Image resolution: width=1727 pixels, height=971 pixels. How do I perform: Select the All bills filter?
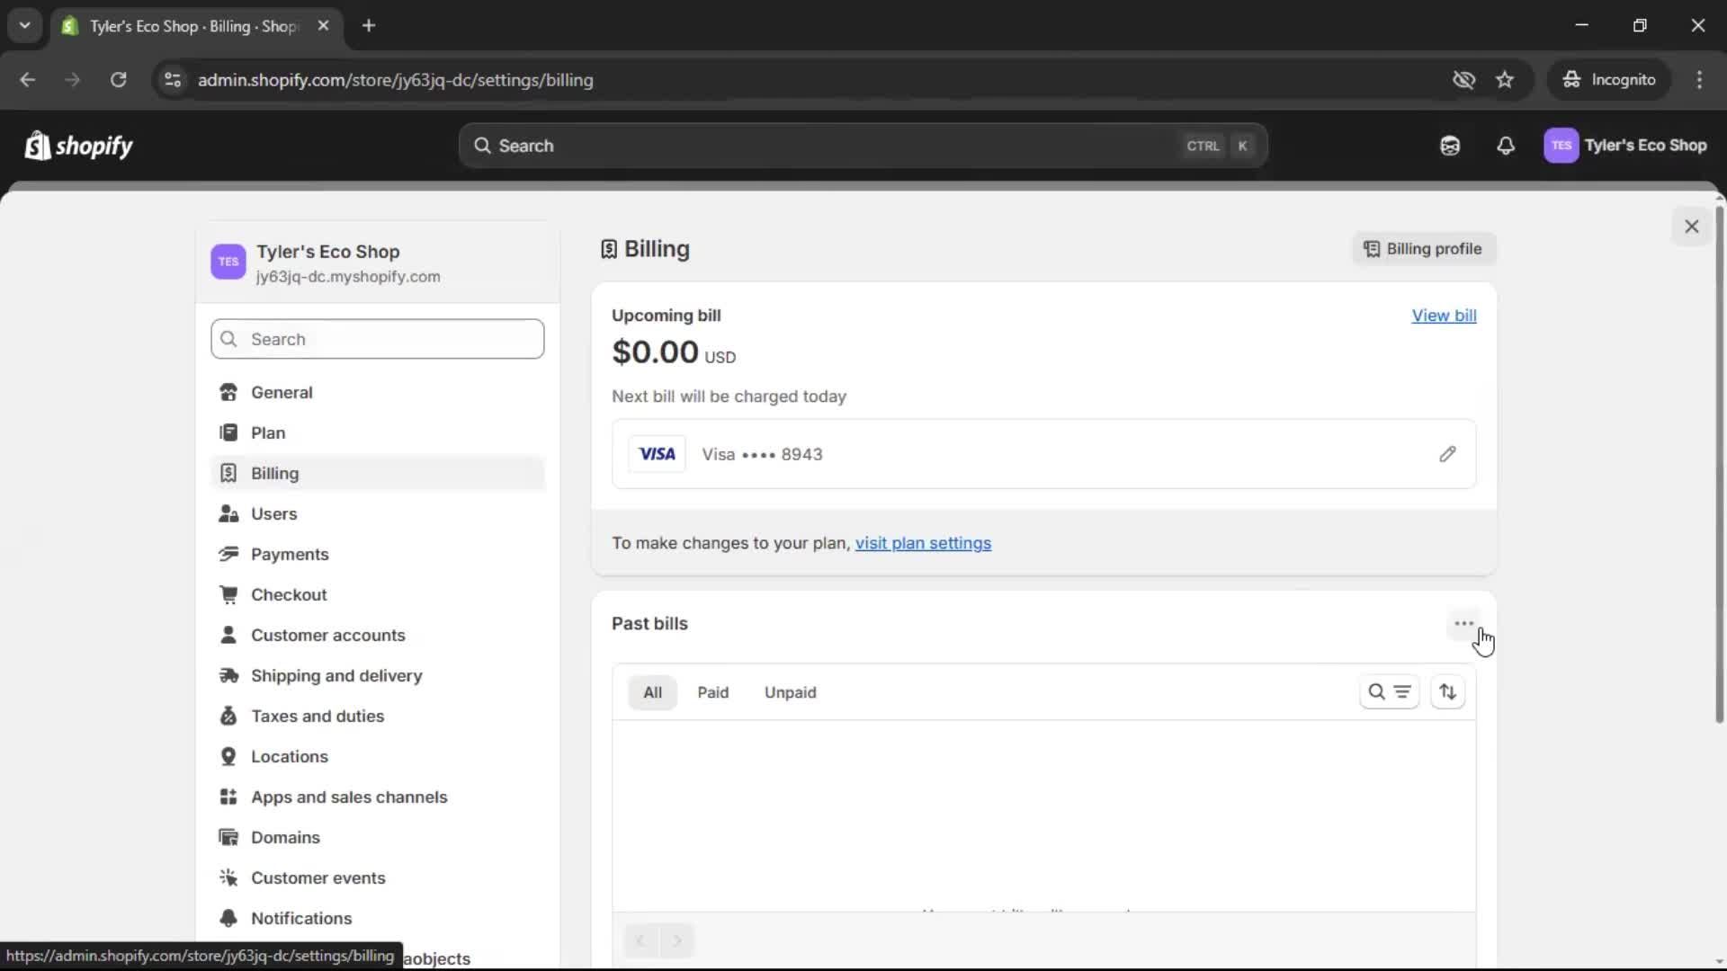[652, 692]
